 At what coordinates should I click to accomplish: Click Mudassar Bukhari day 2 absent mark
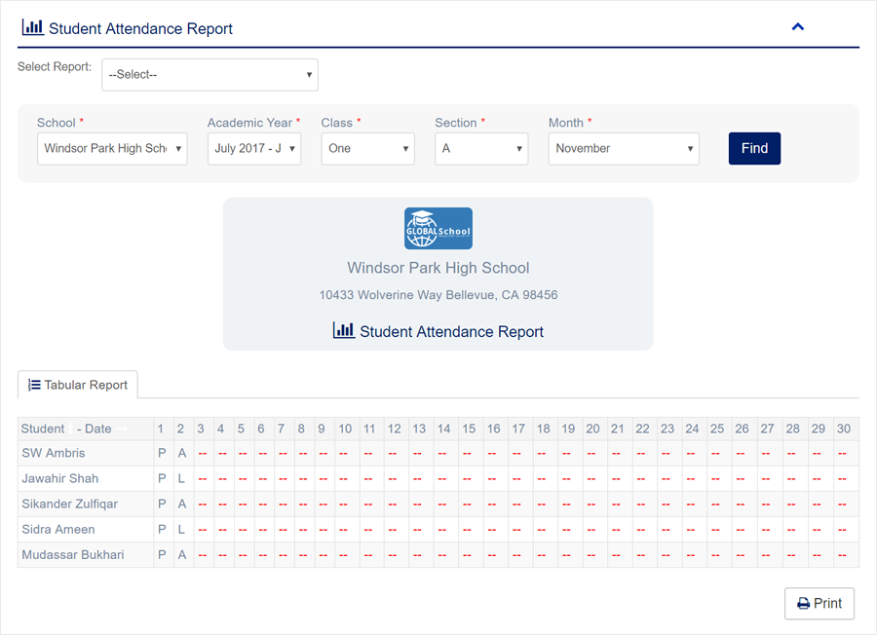pyautogui.click(x=182, y=555)
